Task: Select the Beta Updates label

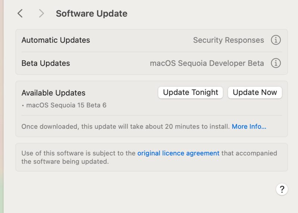Action: pos(45,63)
